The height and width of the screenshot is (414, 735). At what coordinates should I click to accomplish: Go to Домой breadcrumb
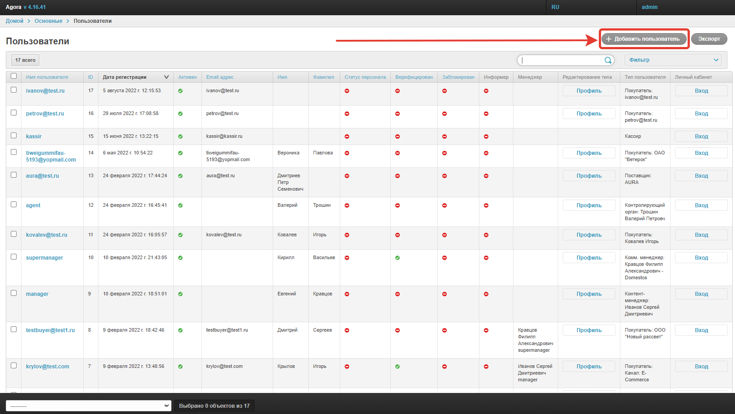[14, 21]
